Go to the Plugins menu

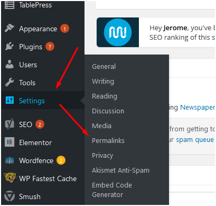point(31,47)
